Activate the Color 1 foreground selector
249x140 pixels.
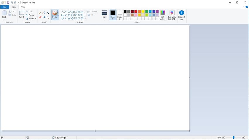(113, 15)
